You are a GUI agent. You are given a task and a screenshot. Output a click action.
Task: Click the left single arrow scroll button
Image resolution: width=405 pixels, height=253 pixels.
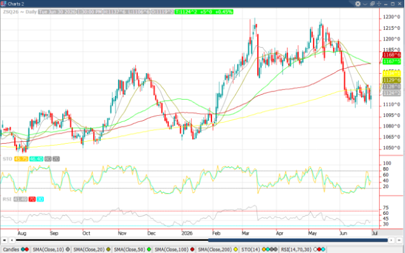click(x=11, y=240)
